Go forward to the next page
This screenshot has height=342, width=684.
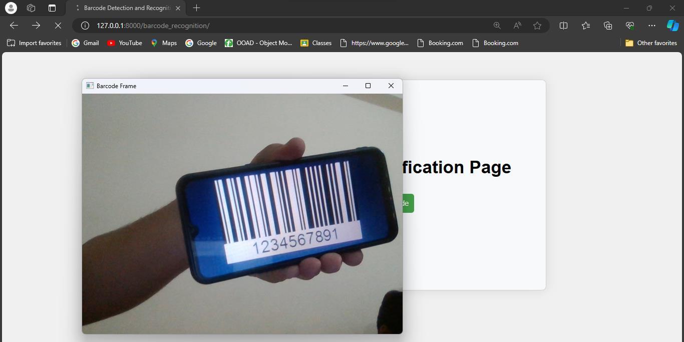[36, 26]
